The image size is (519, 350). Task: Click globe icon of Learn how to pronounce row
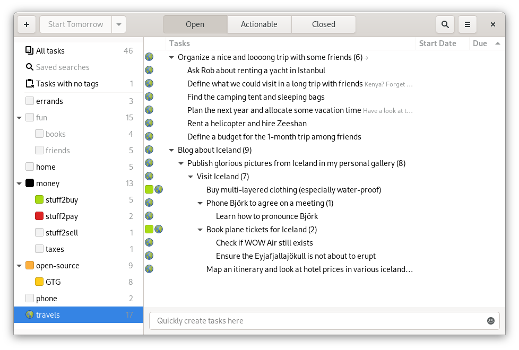click(x=149, y=216)
